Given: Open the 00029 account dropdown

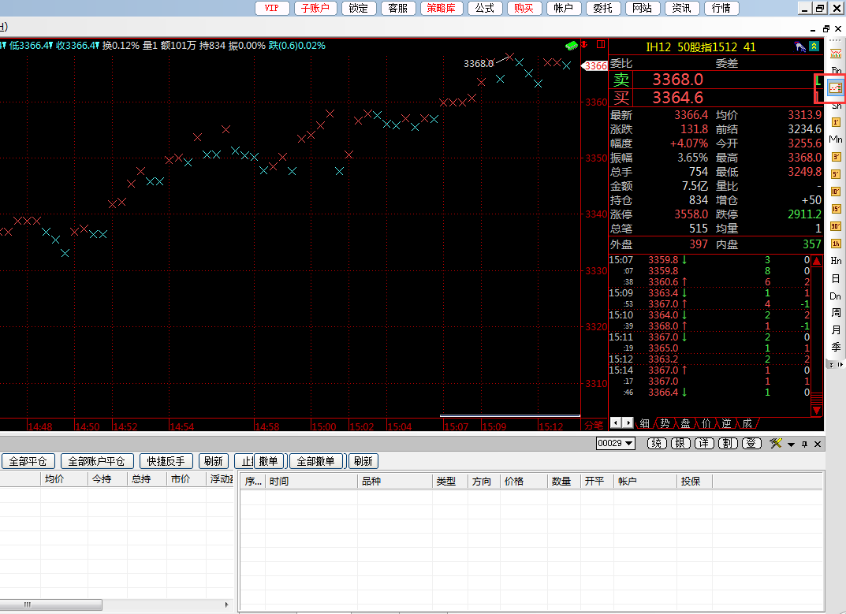Looking at the screenshot, I should [616, 444].
